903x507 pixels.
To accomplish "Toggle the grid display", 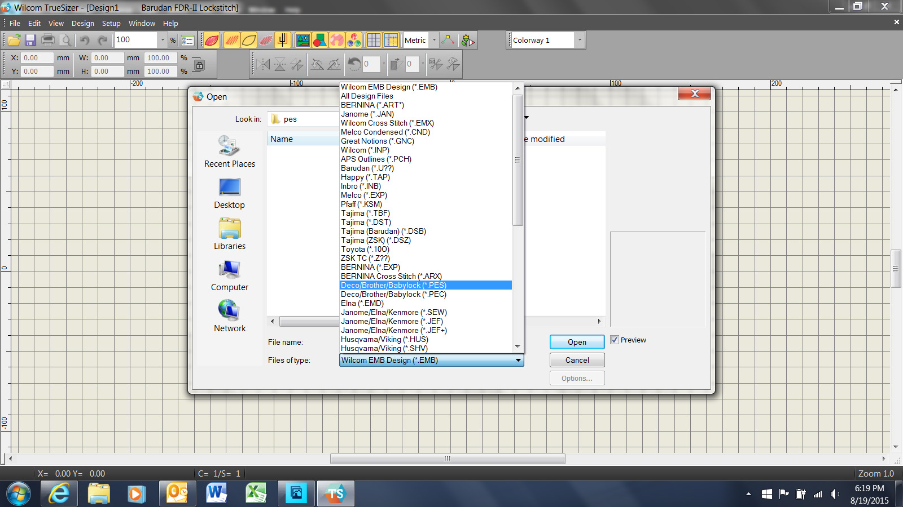I will point(374,40).
